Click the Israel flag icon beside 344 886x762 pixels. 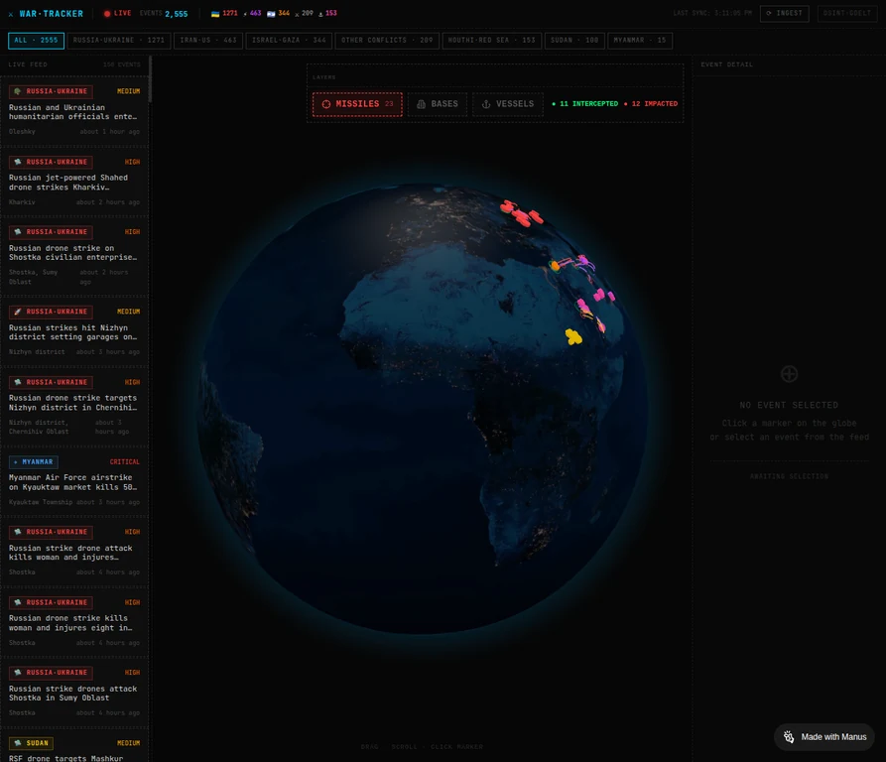(x=271, y=14)
